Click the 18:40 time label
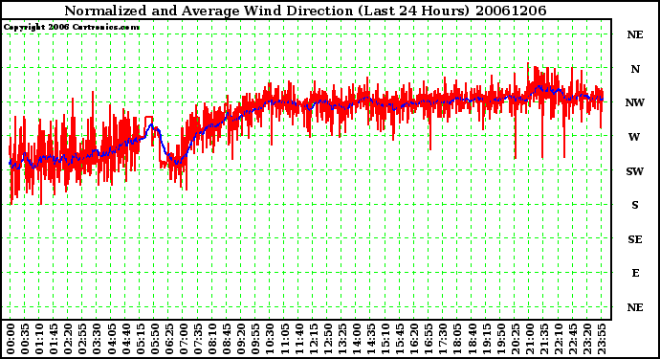This screenshot has height=359, width=660. 472,339
